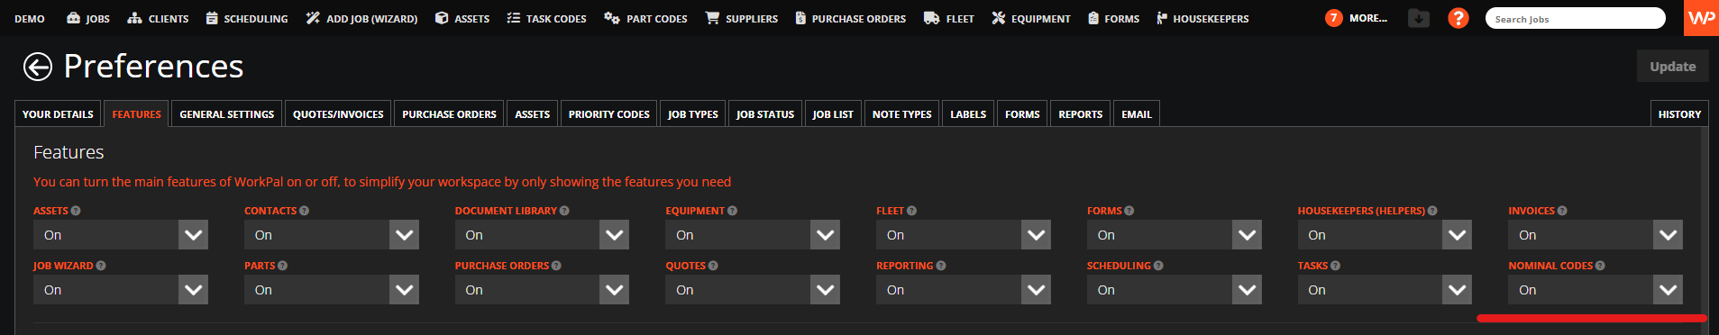This screenshot has height=335, width=1719.
Task: Open the Scheduling feature dropdown
Action: click(x=1175, y=290)
